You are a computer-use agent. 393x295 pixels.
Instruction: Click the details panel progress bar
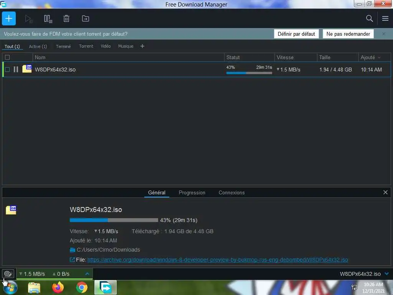point(114,220)
